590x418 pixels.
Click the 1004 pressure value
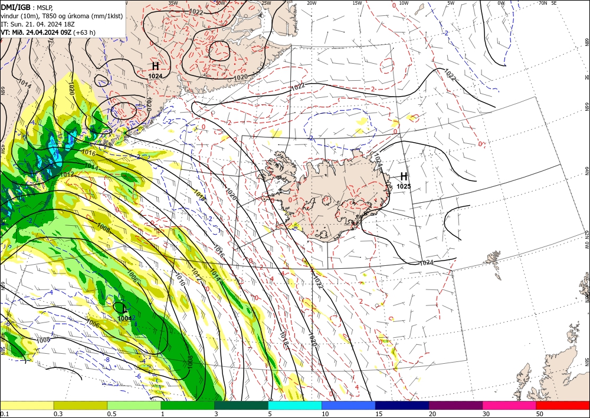(124, 319)
